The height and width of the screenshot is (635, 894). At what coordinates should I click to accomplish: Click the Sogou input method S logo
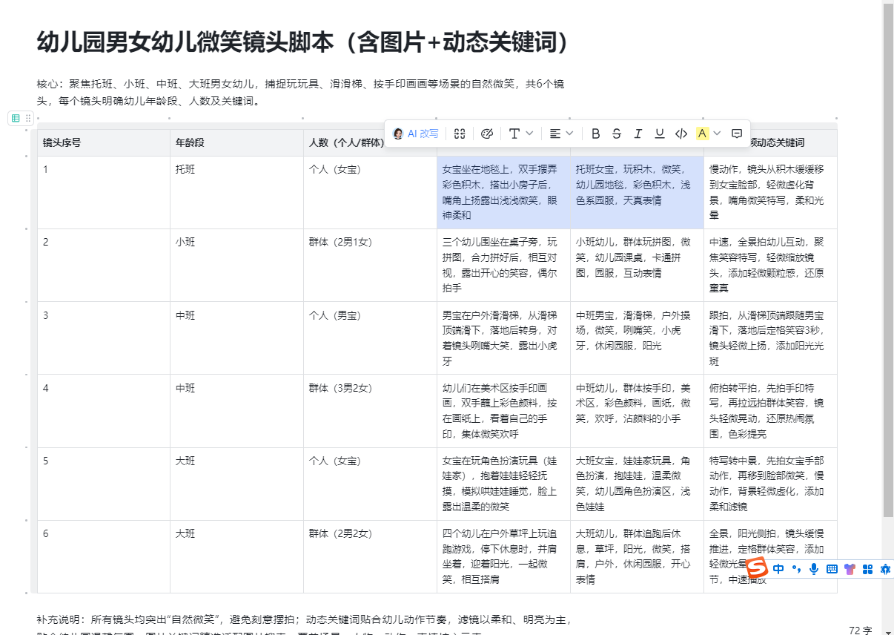pyautogui.click(x=756, y=569)
